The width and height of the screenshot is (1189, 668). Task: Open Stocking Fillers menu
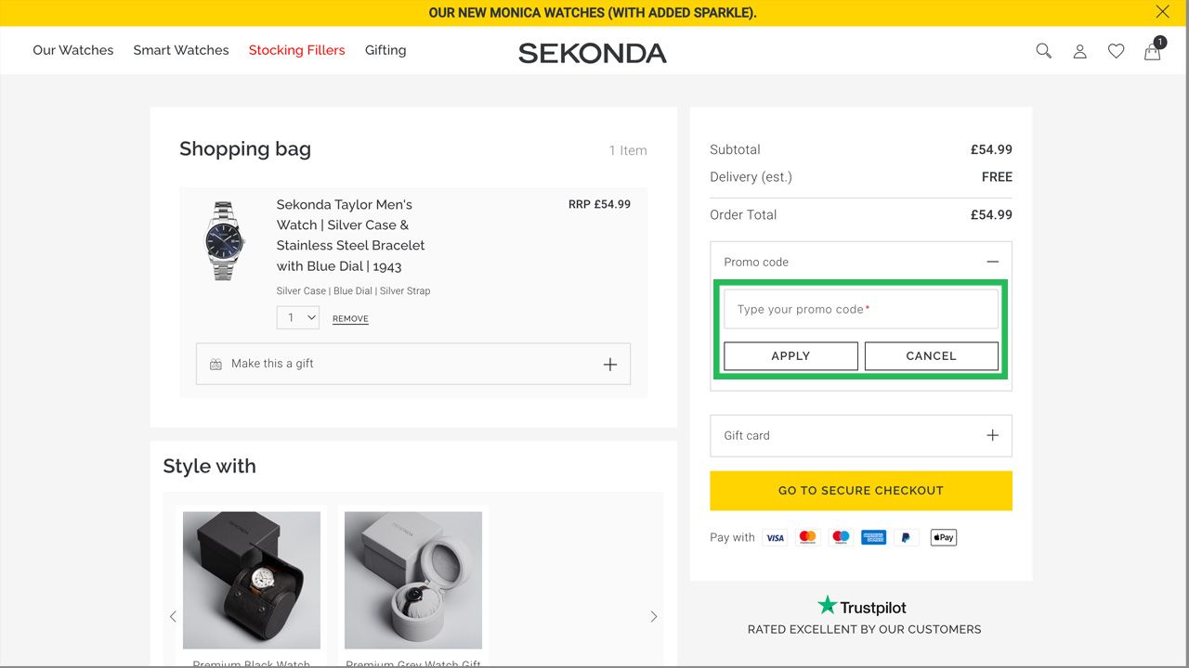tap(296, 50)
